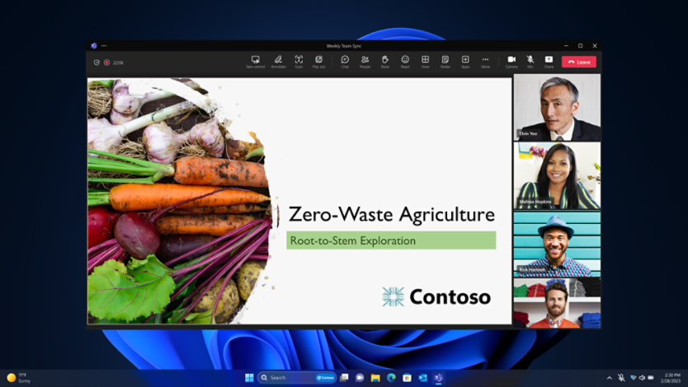688x387 pixels.
Task: Leave the meeting with red Leave button
Action: [579, 62]
